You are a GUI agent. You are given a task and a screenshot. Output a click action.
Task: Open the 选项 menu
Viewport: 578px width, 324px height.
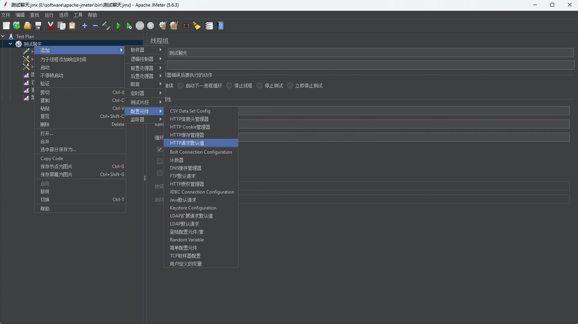(x=64, y=15)
